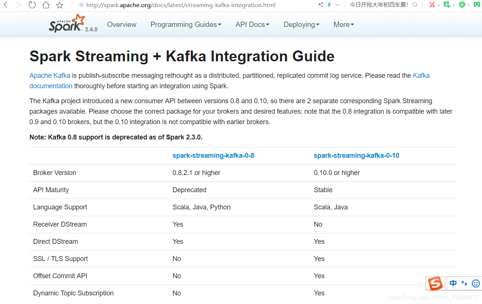Click the 'Scala, Java, Python' cell

[202, 207]
